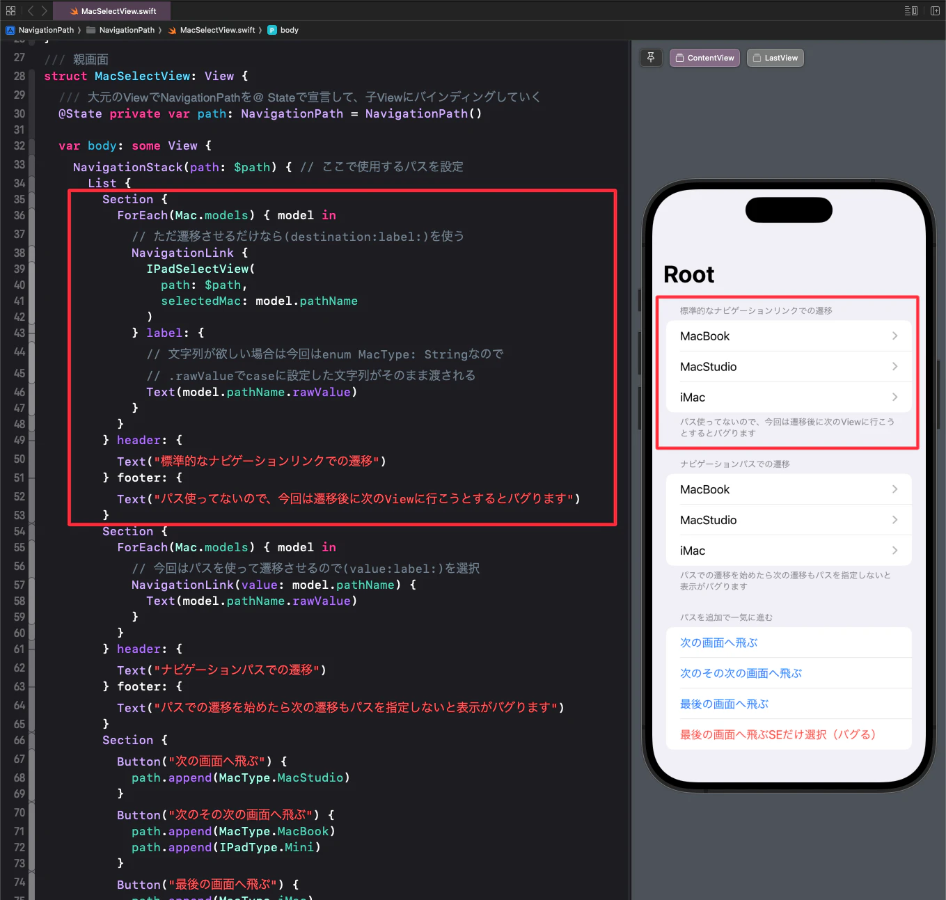Image resolution: width=946 pixels, height=900 pixels.
Task: Switch preview to LastView
Action: click(775, 58)
